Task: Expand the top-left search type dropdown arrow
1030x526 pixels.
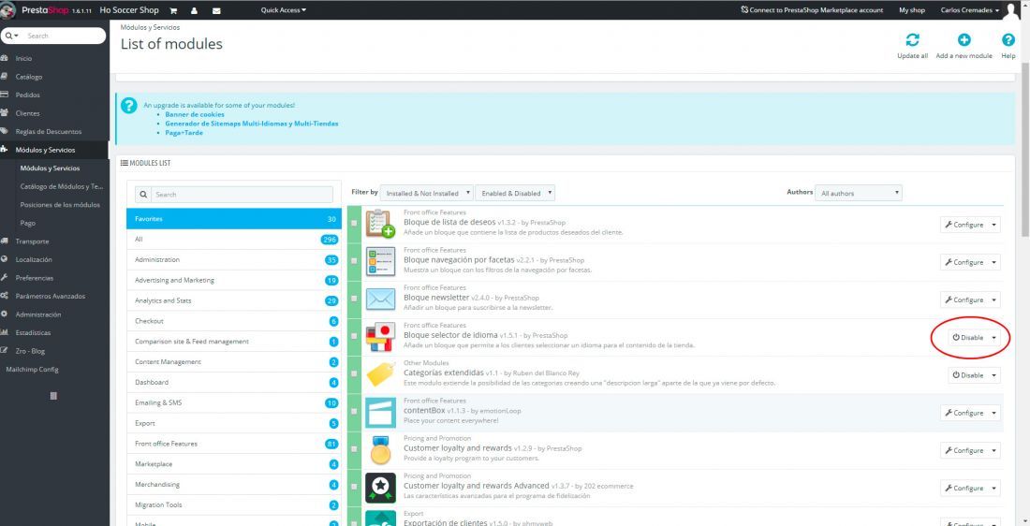Action: [12, 36]
